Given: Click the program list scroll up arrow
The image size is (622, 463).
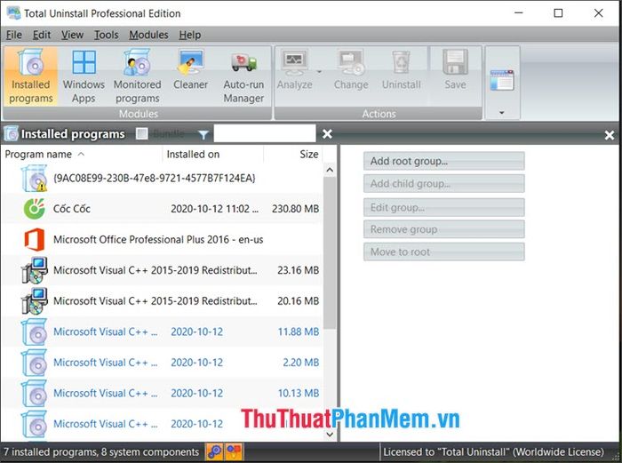Looking at the screenshot, I should pyautogui.click(x=330, y=171).
